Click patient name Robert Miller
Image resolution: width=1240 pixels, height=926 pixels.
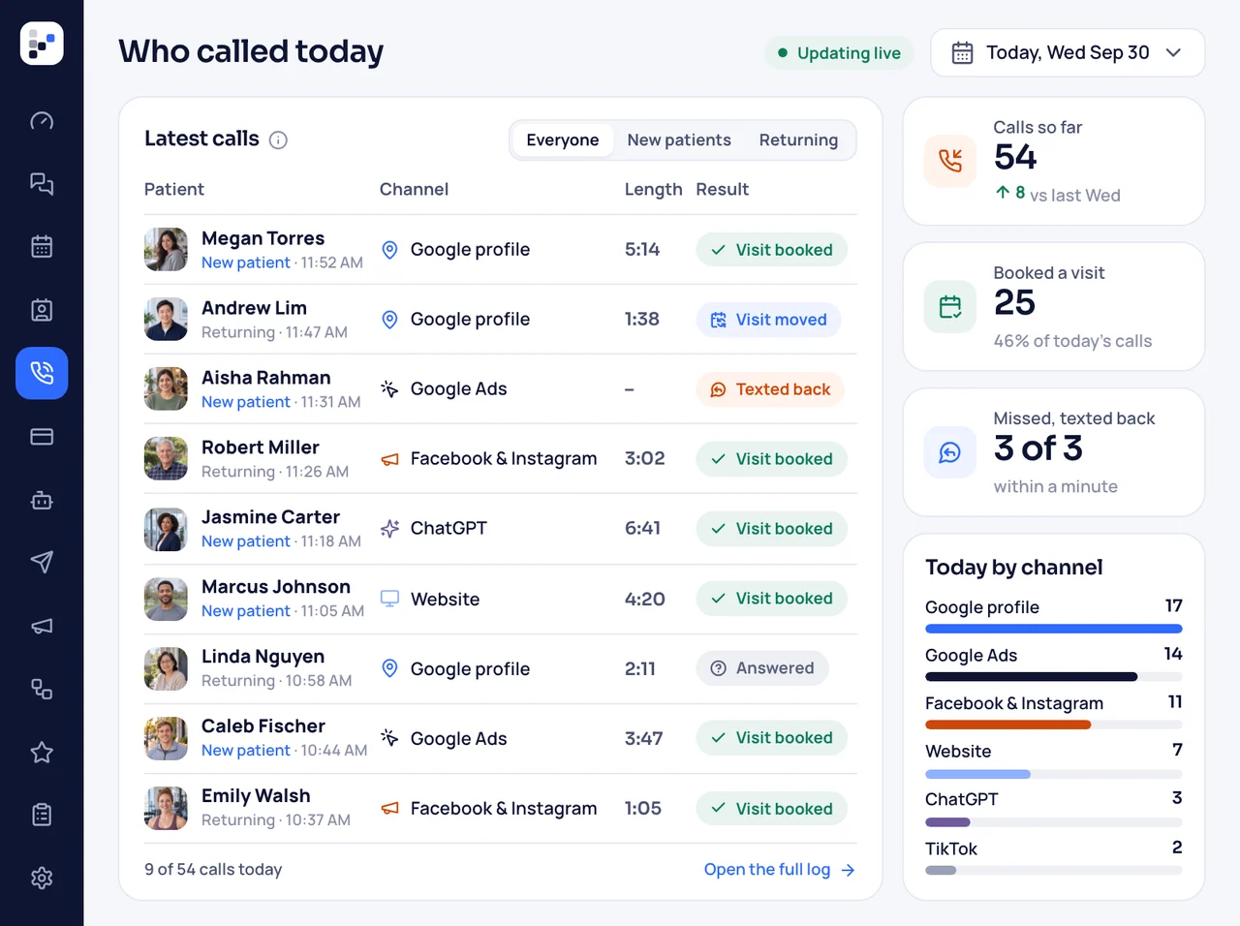(x=261, y=448)
